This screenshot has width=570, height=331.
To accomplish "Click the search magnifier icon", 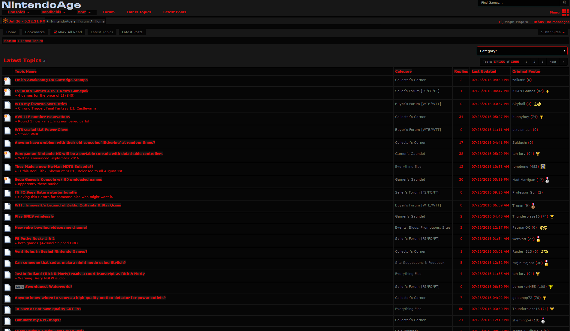I will (x=565, y=2).
